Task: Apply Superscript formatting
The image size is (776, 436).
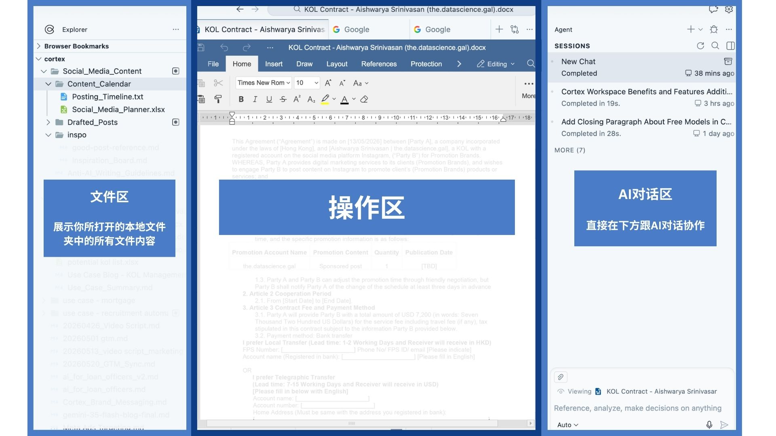Action: tap(297, 99)
